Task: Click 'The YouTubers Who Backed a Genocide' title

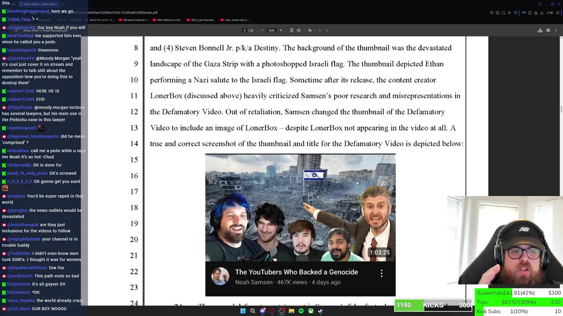Action: click(296, 272)
